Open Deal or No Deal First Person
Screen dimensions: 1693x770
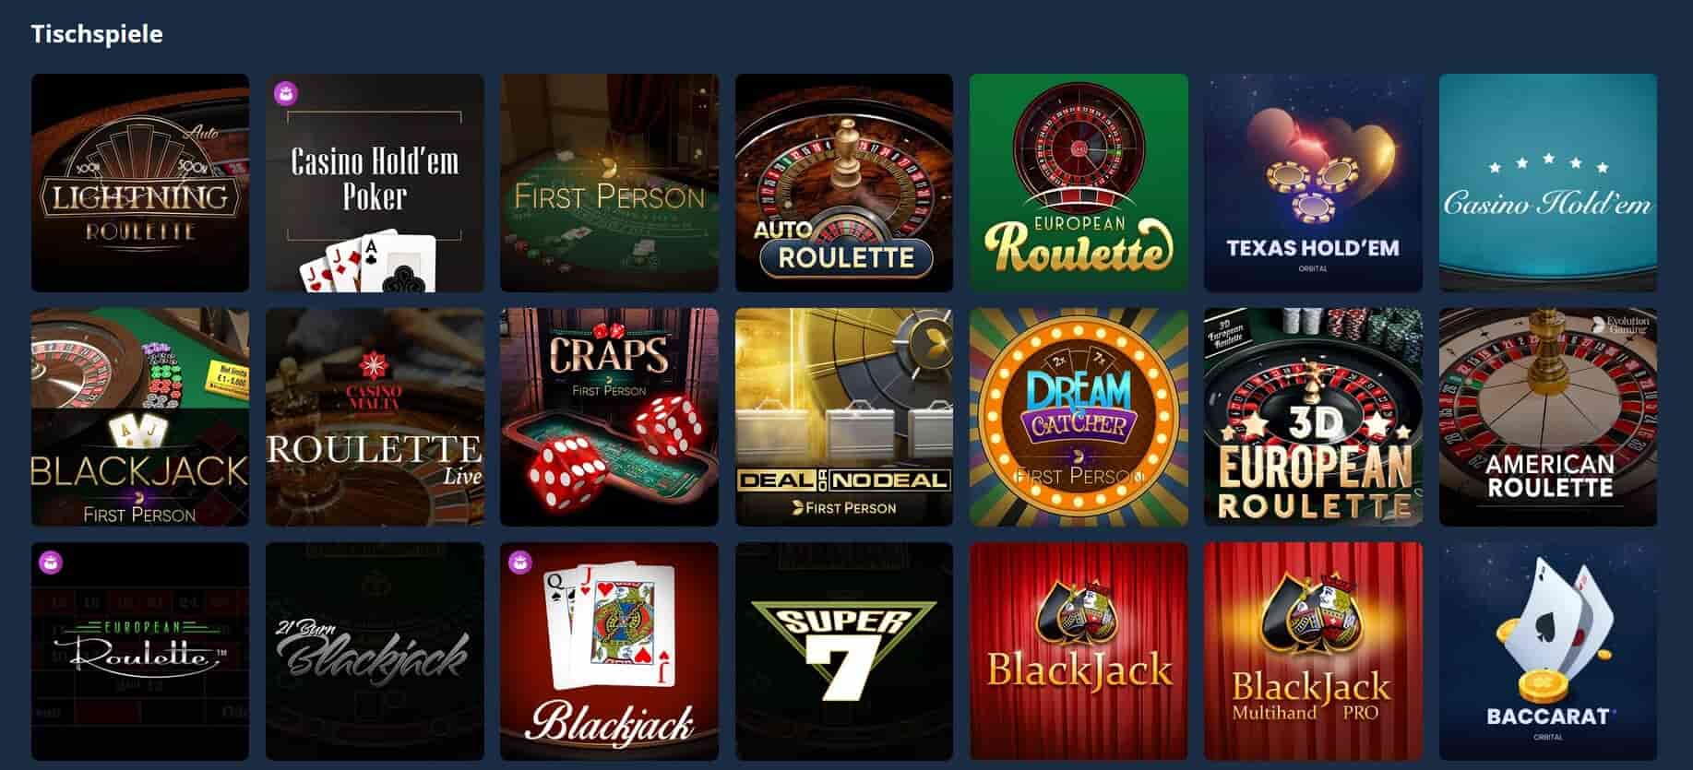tap(843, 417)
